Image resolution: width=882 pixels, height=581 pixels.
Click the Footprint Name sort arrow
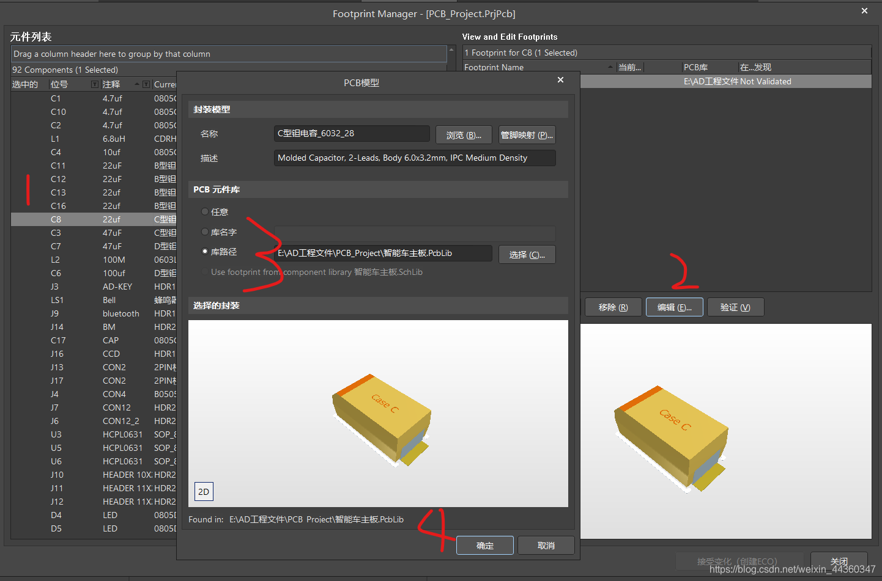pos(610,67)
